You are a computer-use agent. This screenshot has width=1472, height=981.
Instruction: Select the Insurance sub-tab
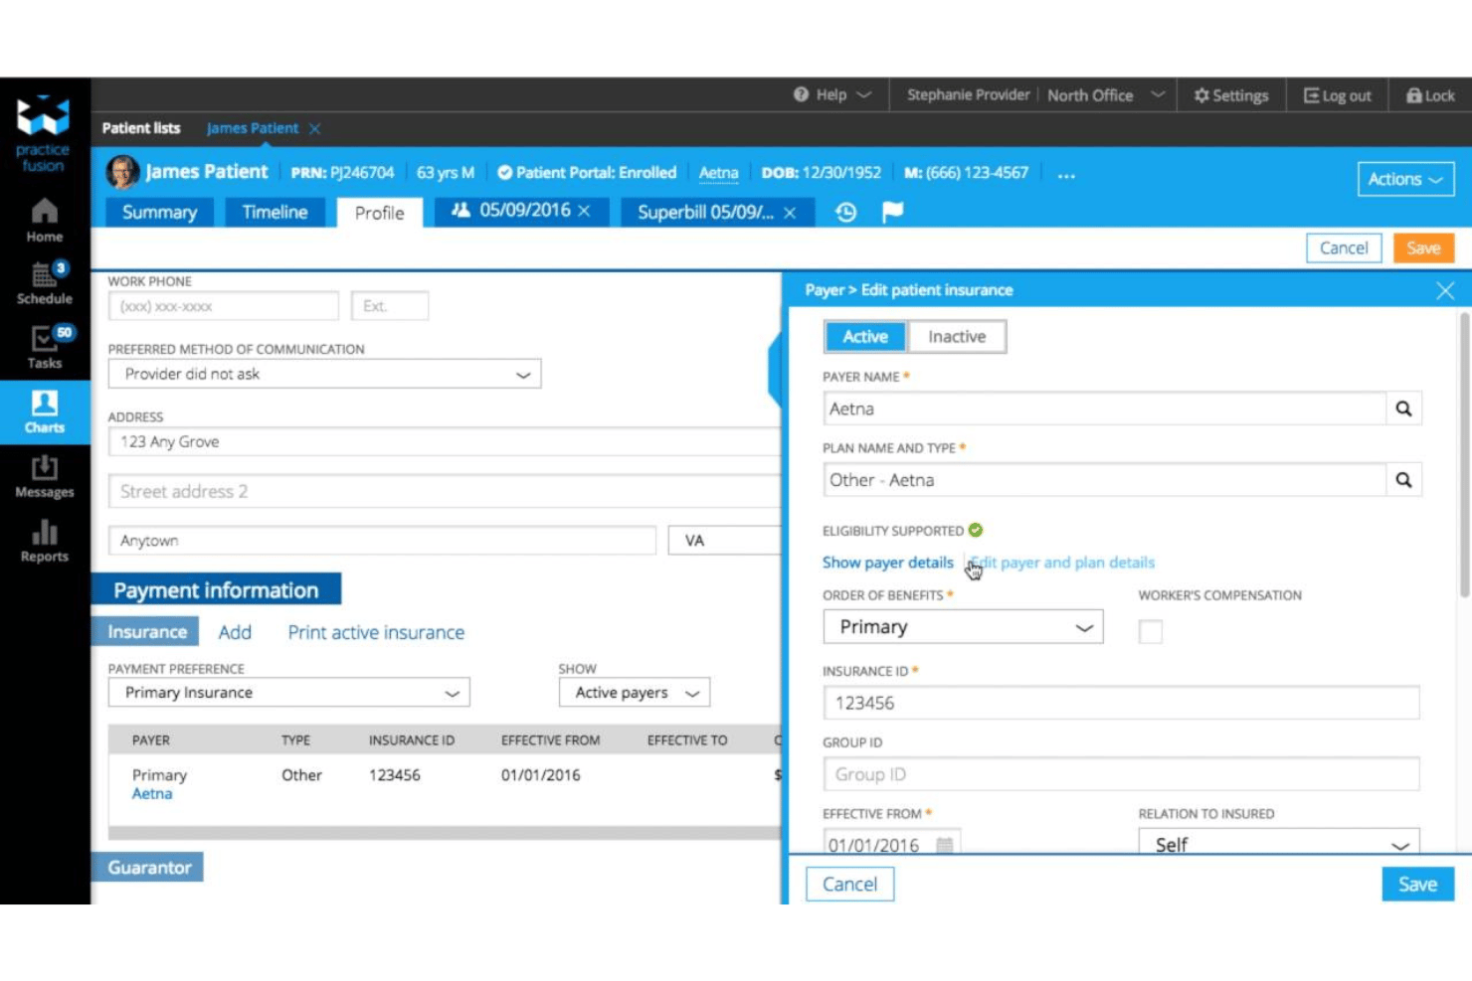147,632
